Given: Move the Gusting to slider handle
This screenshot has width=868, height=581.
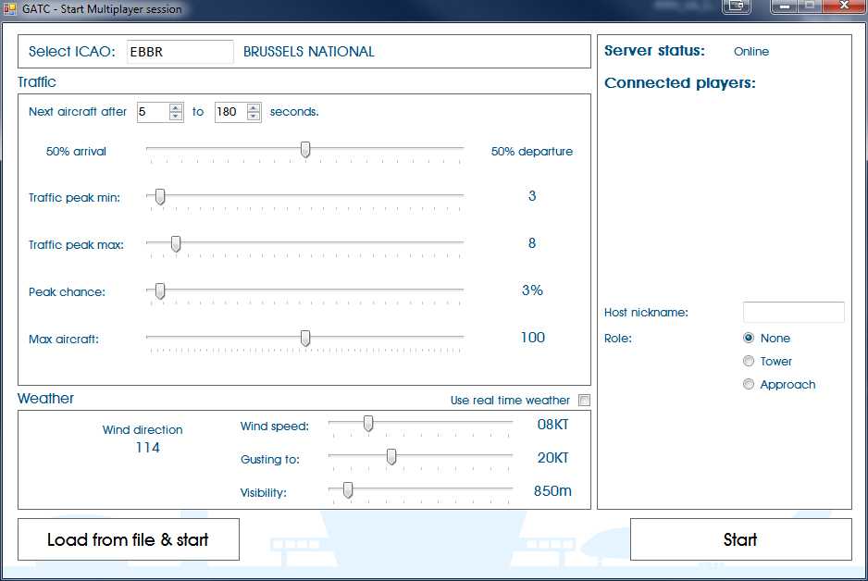Looking at the screenshot, I should point(391,457).
